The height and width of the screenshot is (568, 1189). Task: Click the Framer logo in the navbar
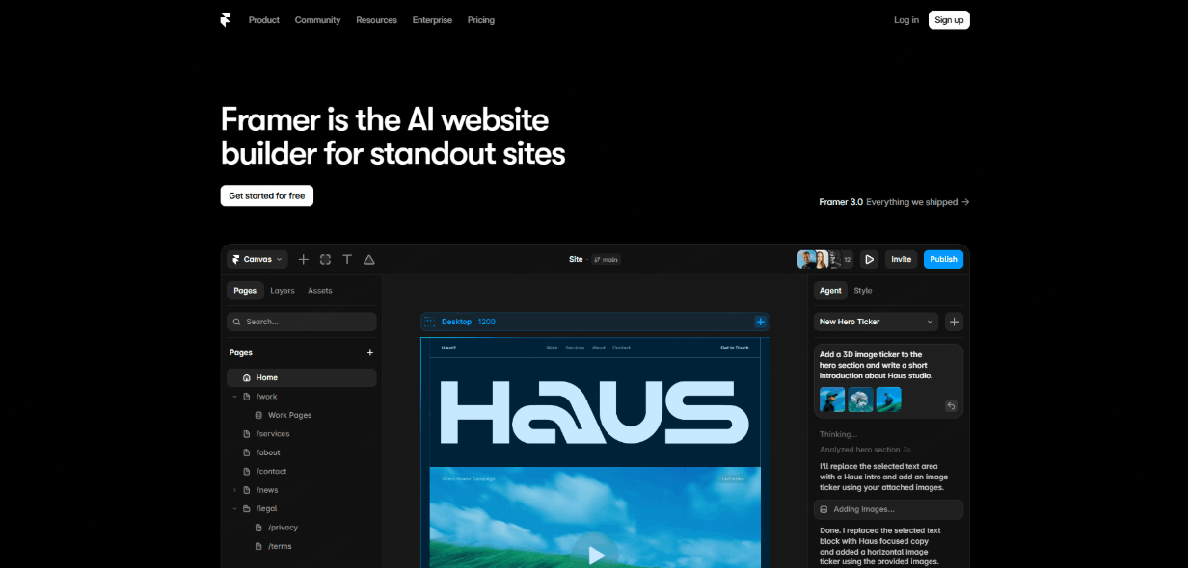tap(225, 19)
